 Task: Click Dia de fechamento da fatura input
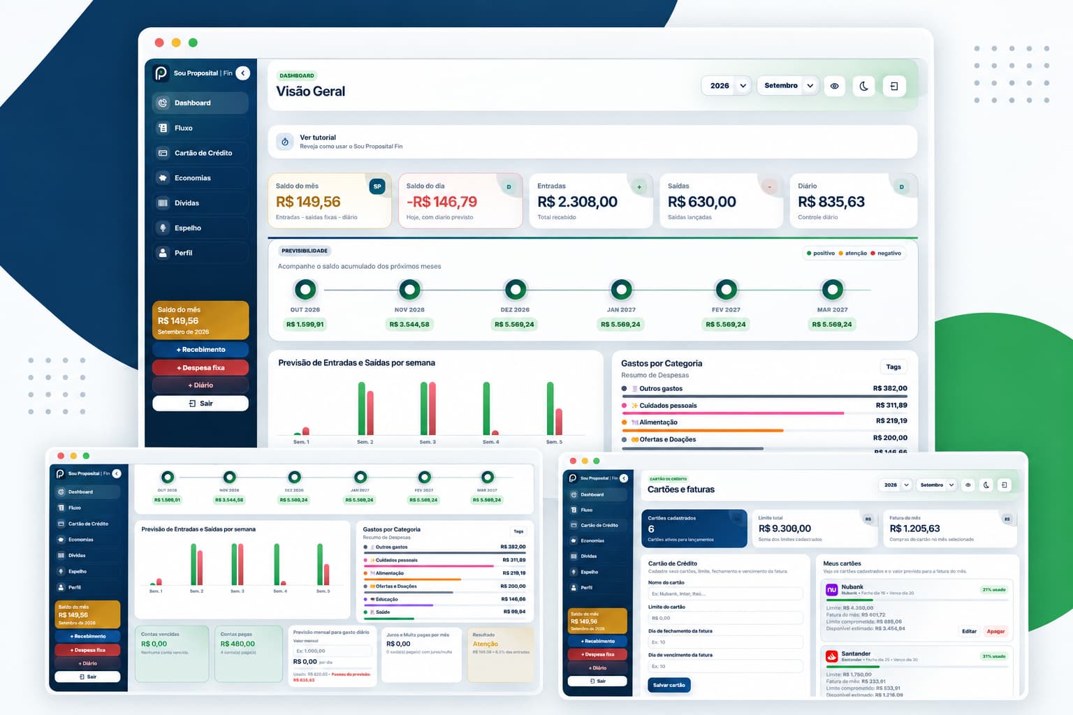click(x=725, y=642)
